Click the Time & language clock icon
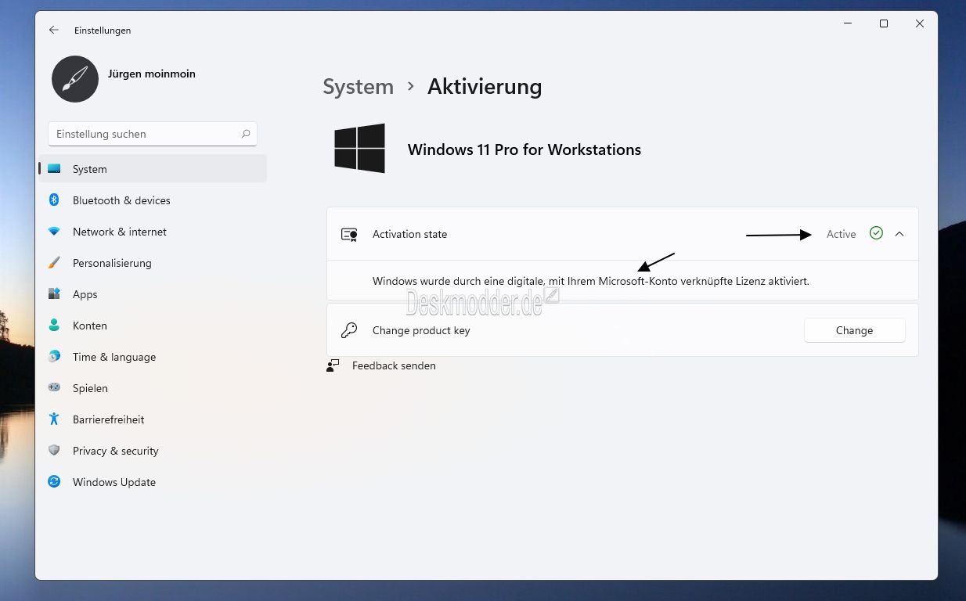Viewport: 966px width, 601px height. [x=54, y=357]
